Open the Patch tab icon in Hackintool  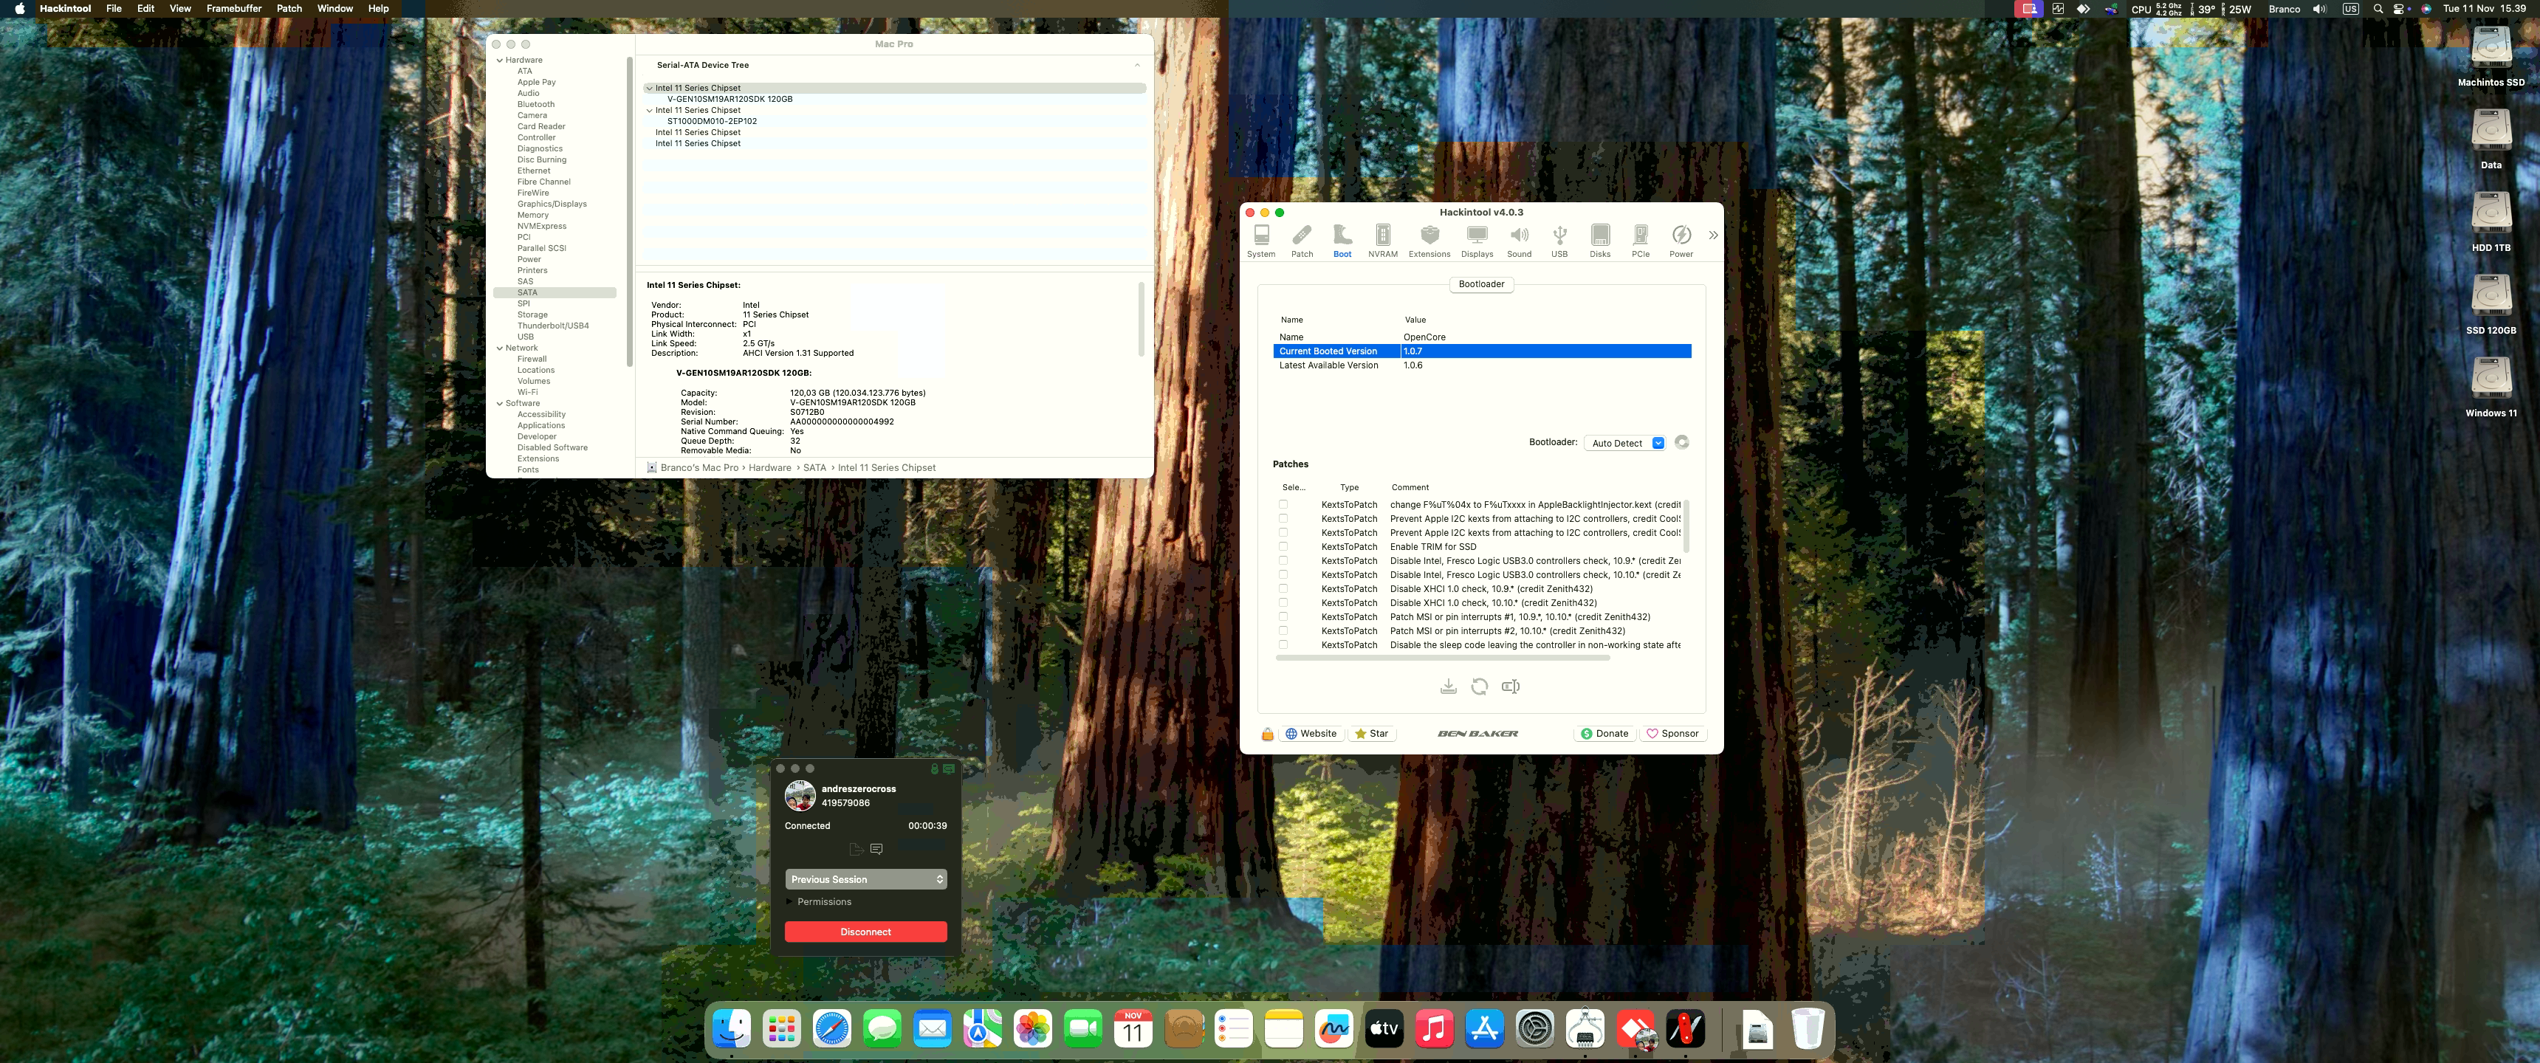[1302, 241]
